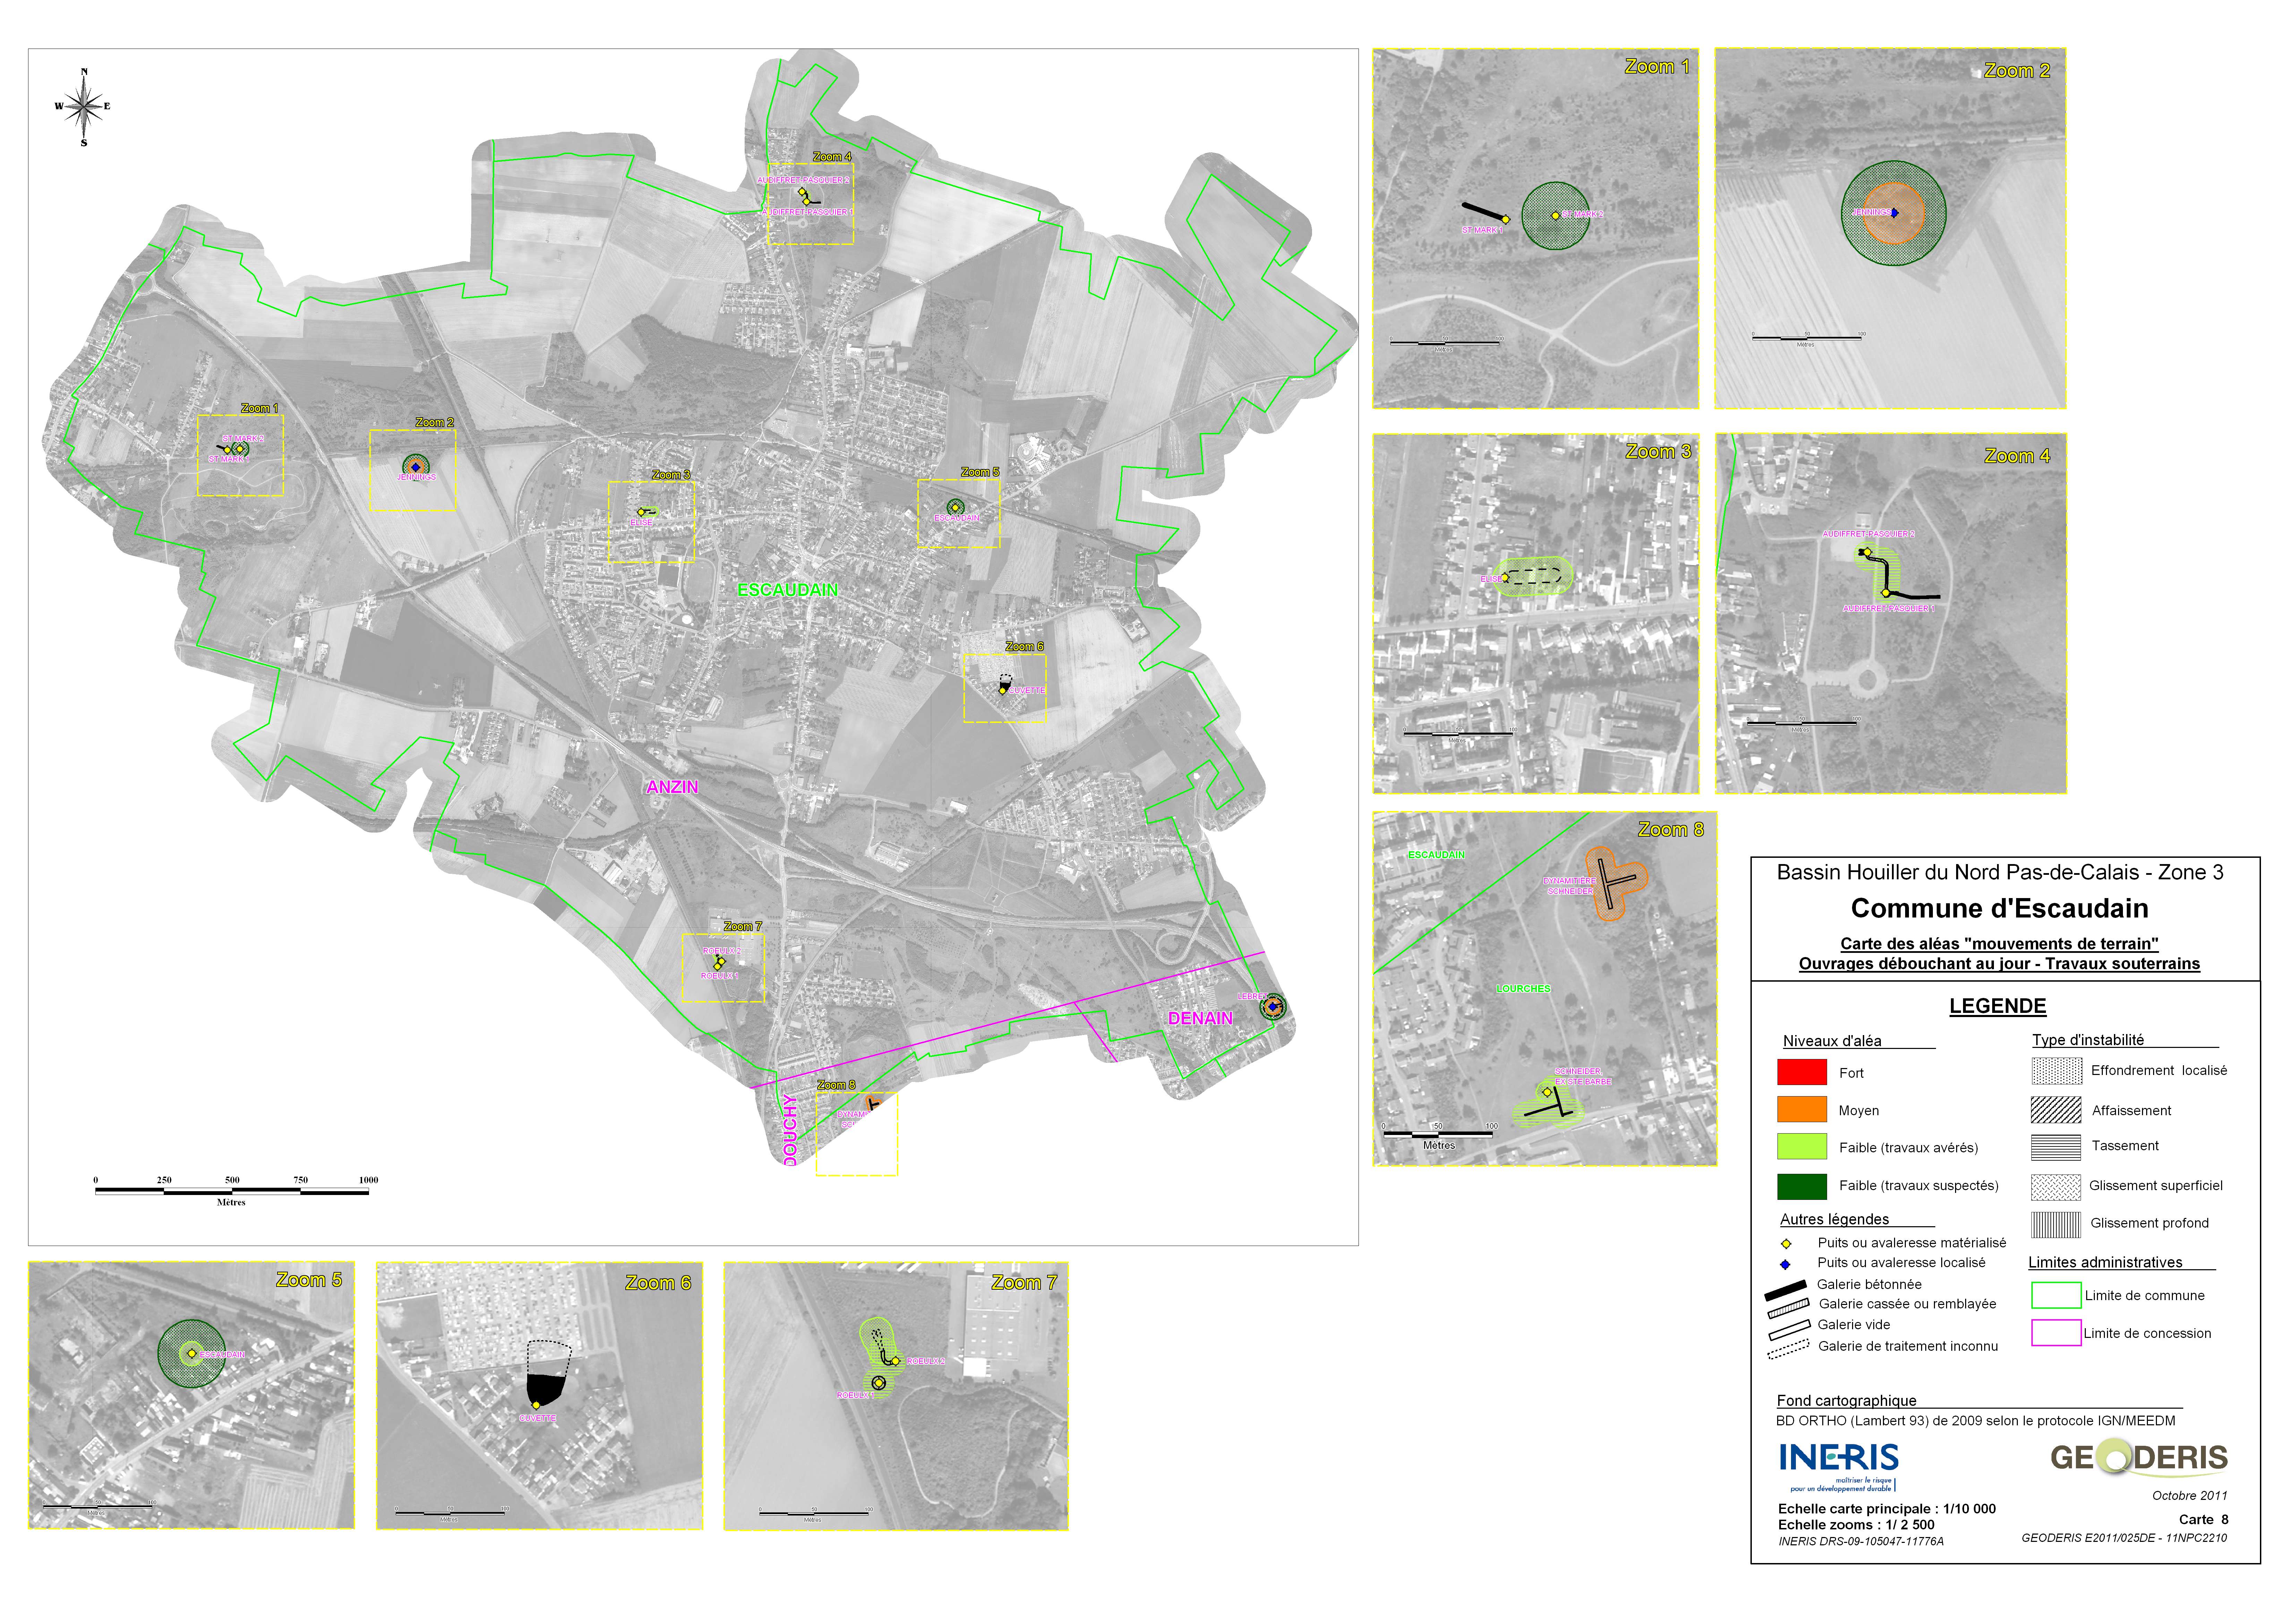Click the magenta 'DENAIN' label
2296x1622 pixels.
[x=1200, y=1018]
